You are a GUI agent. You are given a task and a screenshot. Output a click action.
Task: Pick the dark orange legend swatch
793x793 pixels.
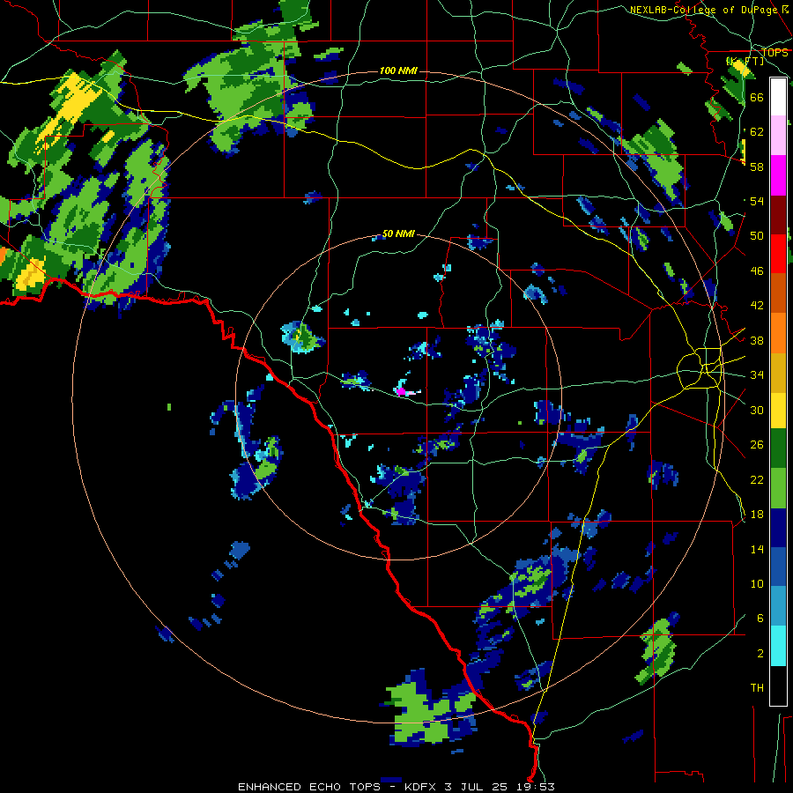click(x=778, y=293)
